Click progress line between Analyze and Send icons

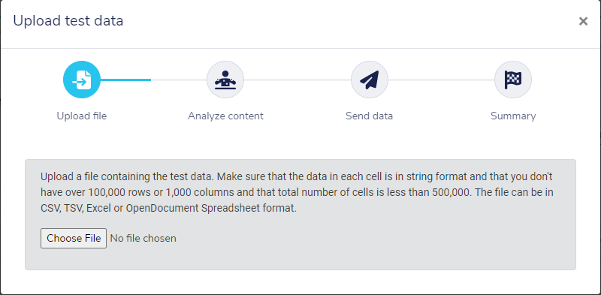297,80
